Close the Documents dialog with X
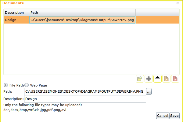Viewport: 183px width, 122px height. click(178, 3)
